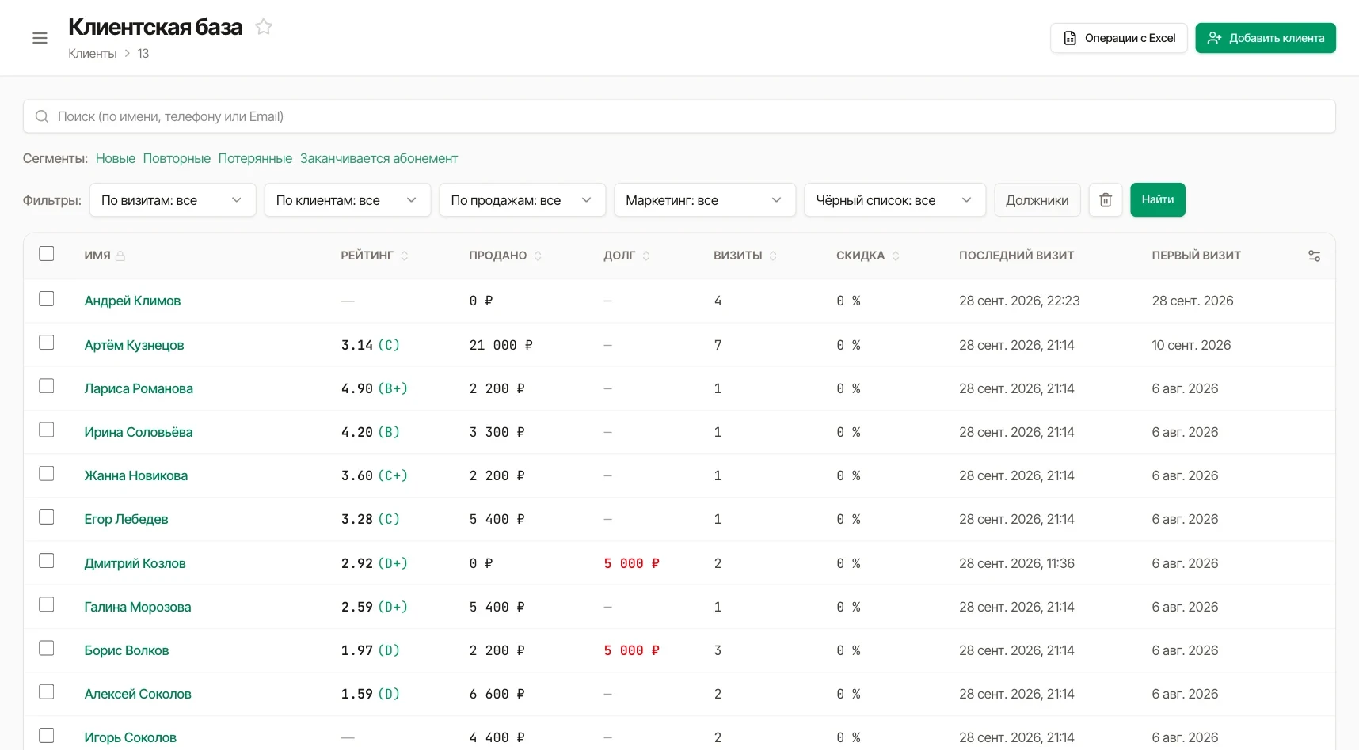Open the hamburger navigation menu
Screen dimensions: 1359x750
[40, 38]
